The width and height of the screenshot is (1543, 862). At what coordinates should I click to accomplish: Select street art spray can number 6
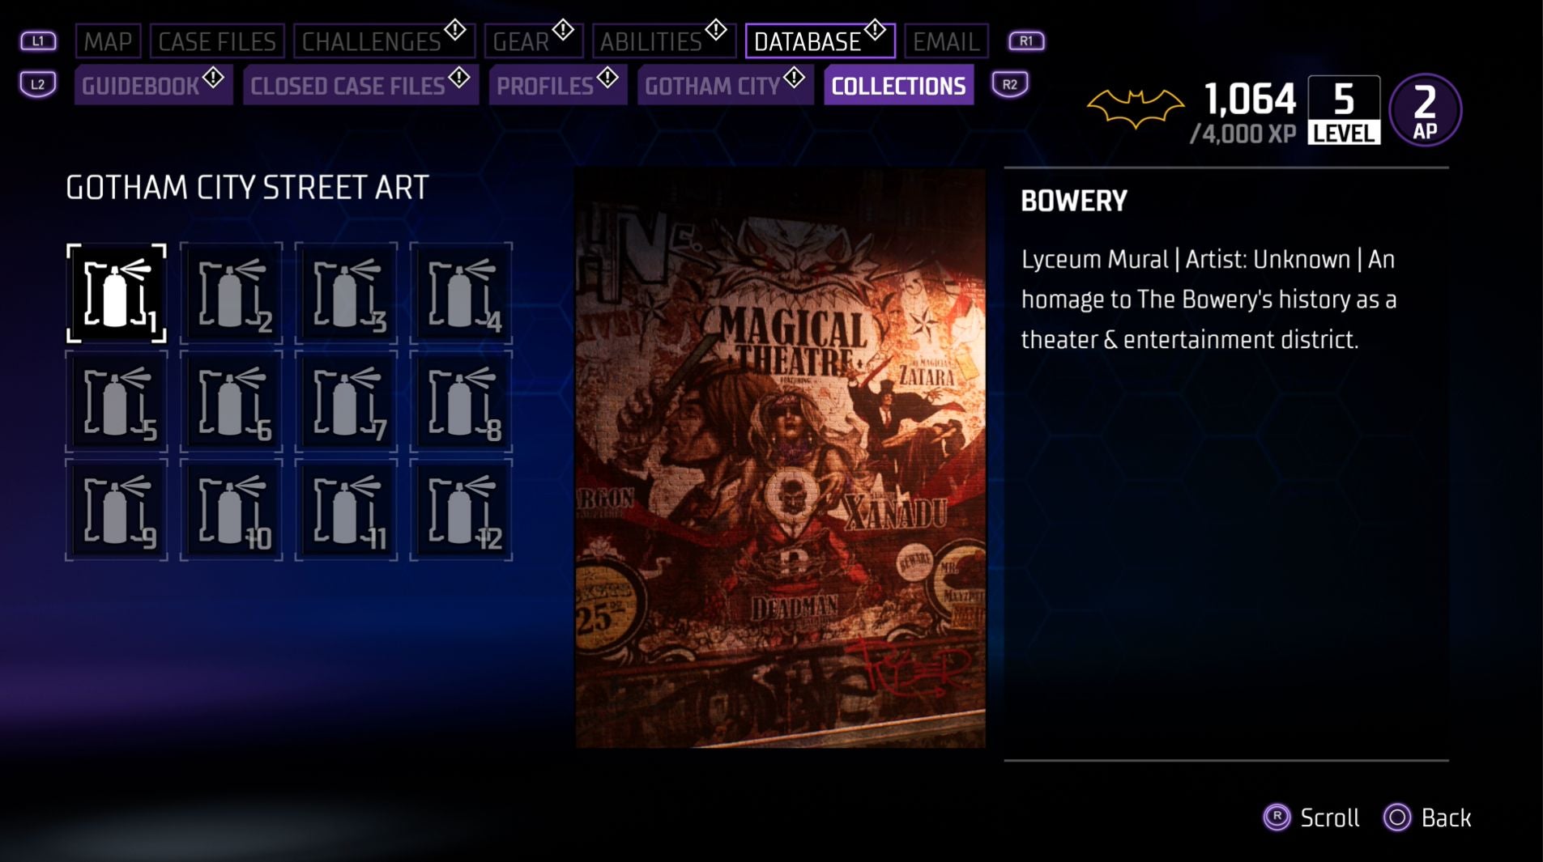point(232,401)
